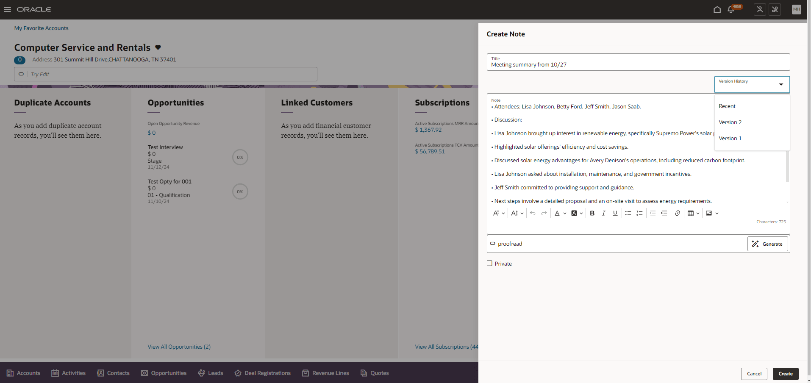This screenshot has height=383, width=811.
Task: Switch to the Contacts tab
Action: (x=113, y=373)
